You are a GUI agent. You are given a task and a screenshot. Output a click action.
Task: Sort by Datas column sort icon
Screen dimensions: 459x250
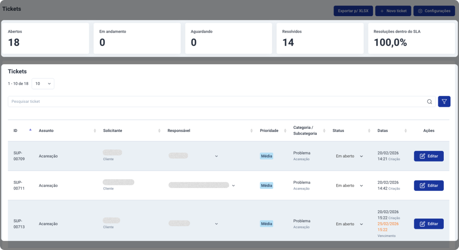(x=406, y=131)
